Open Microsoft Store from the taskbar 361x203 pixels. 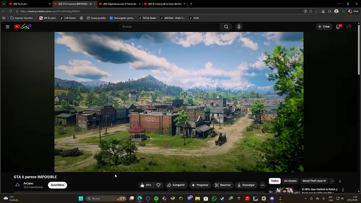206,198
